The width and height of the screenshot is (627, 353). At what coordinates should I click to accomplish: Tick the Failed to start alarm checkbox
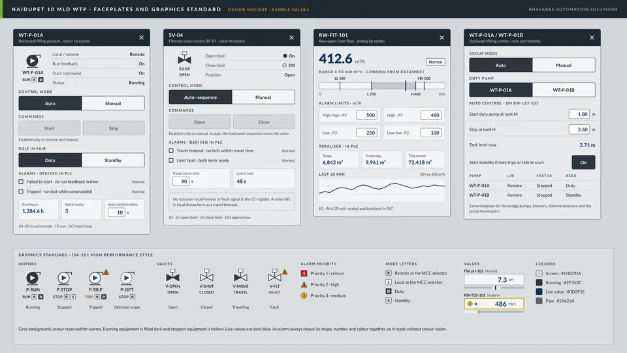tap(21, 182)
